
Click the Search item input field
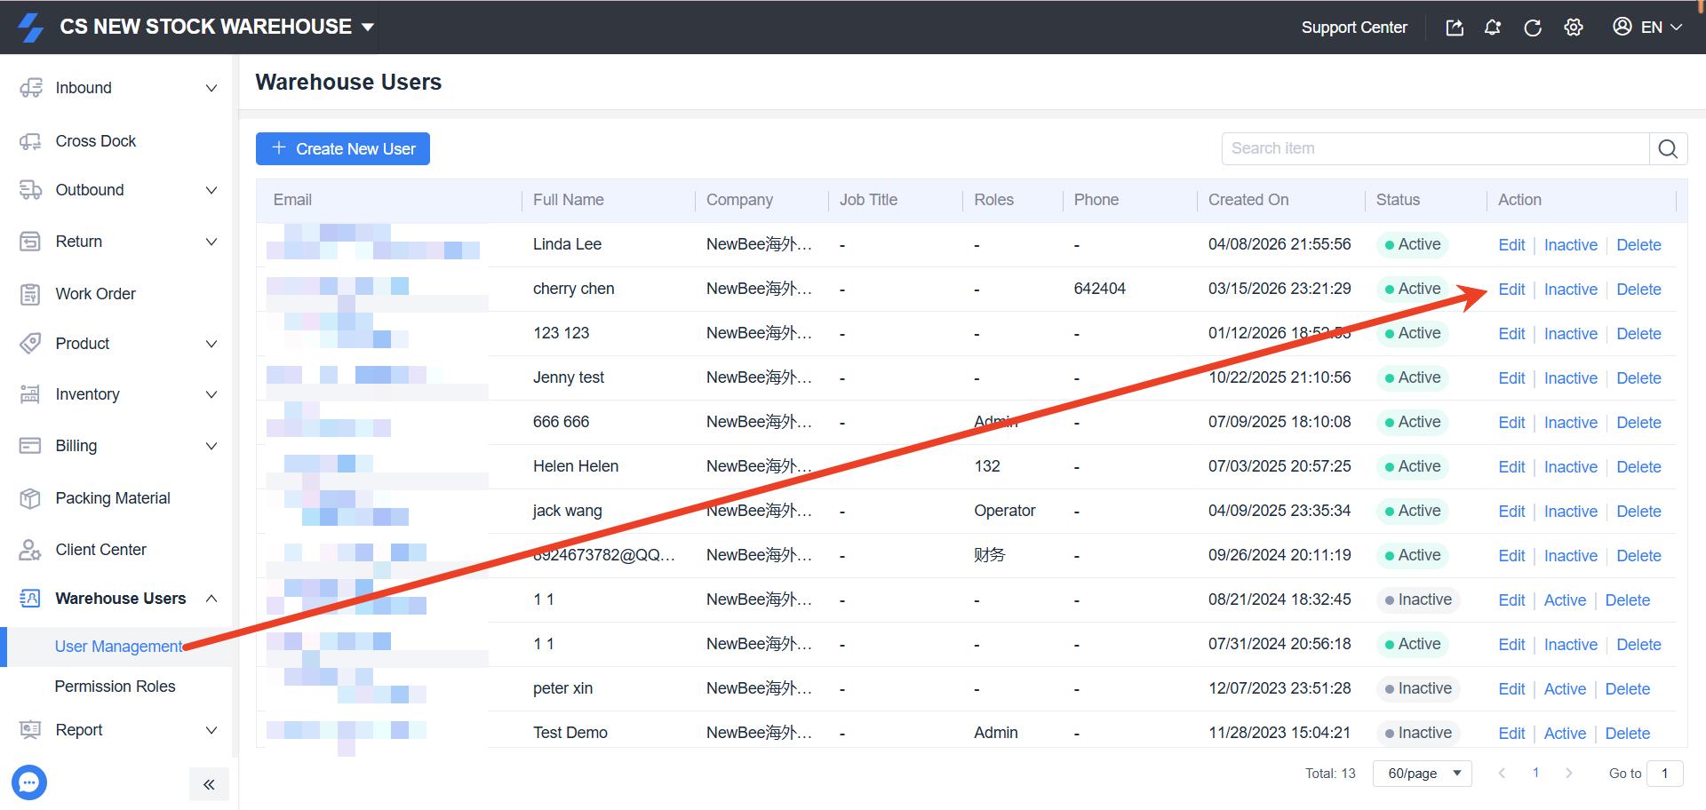tap(1434, 149)
